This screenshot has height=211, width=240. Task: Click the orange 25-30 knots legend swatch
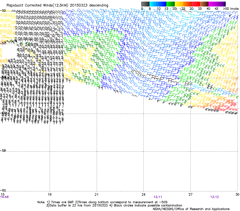coord(187,4)
